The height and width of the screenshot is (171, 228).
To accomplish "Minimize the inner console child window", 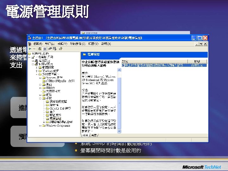I will click(x=197, y=44).
